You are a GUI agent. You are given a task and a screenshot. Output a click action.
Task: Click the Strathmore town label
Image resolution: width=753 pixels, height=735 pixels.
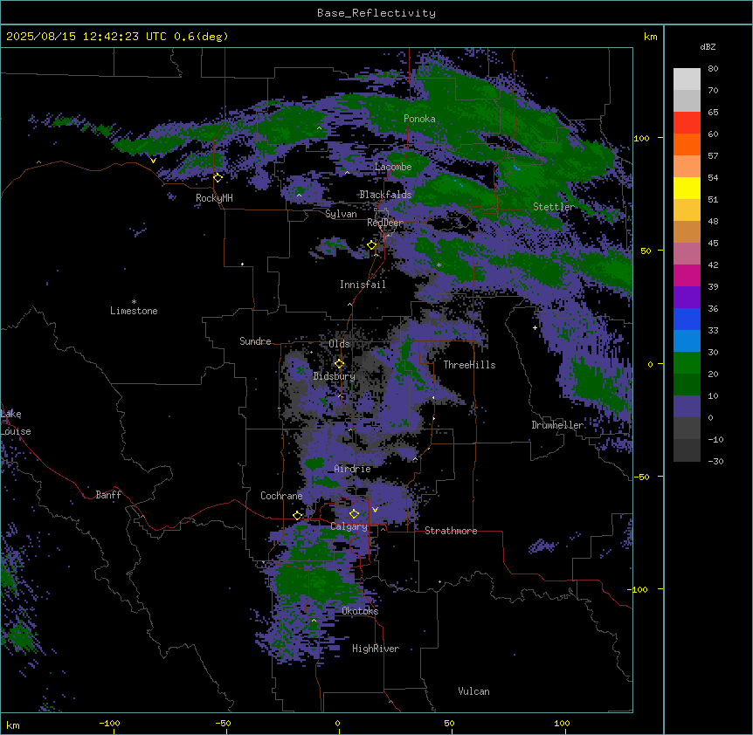(x=451, y=531)
